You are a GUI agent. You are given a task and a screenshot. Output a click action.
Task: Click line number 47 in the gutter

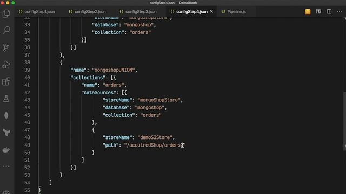(x=27, y=130)
